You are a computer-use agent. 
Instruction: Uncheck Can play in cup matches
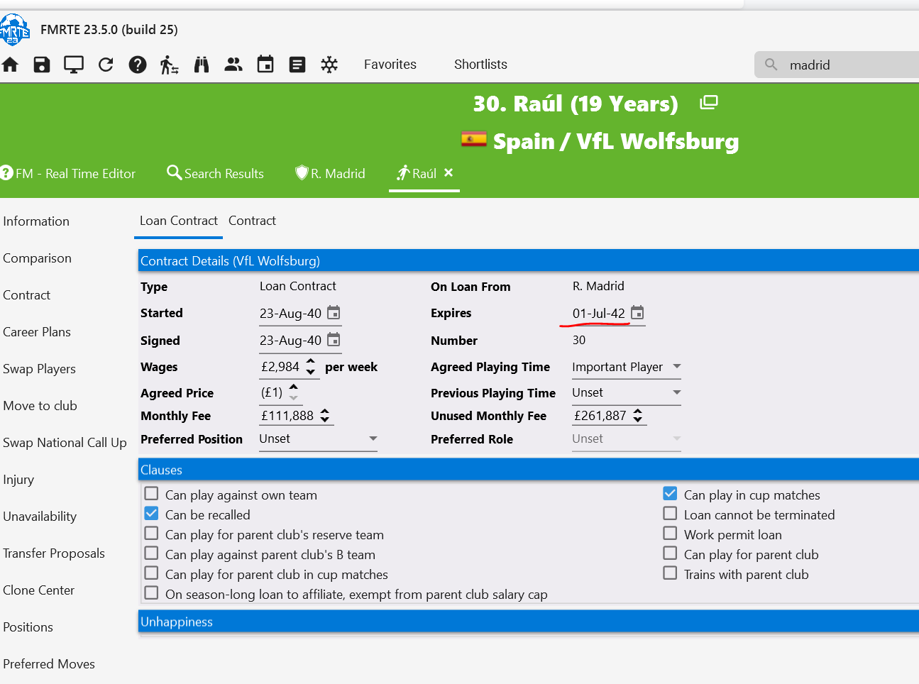point(670,493)
